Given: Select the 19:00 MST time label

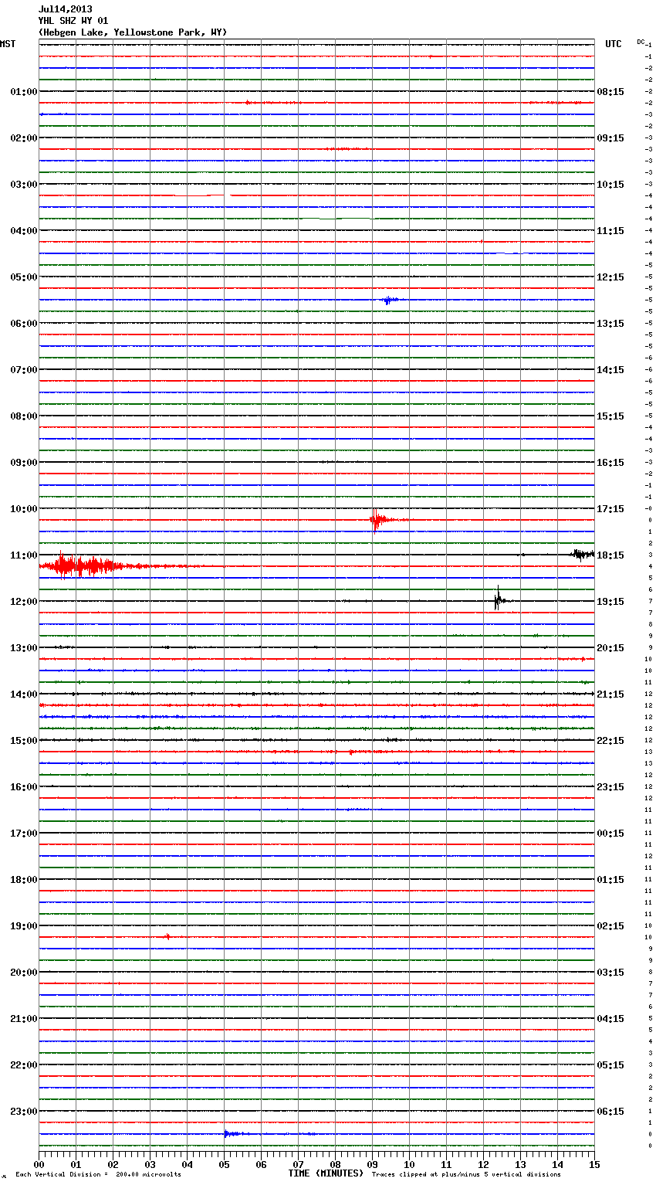Looking at the screenshot, I should 23,926.
